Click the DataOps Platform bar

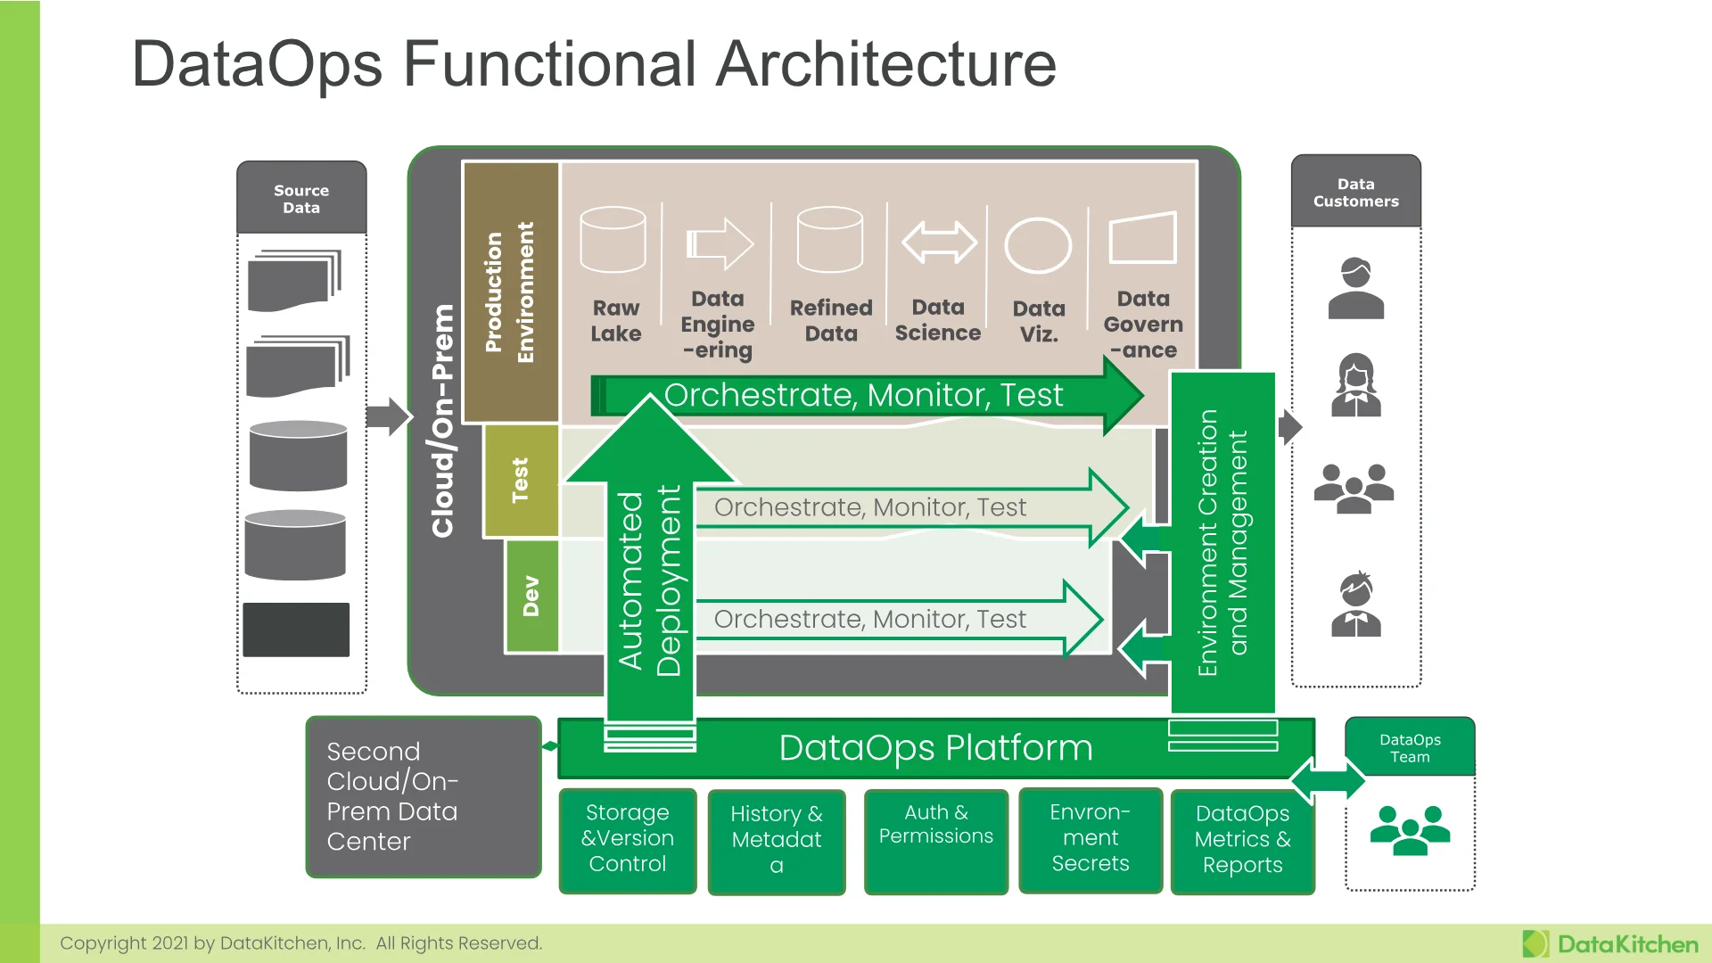click(935, 748)
